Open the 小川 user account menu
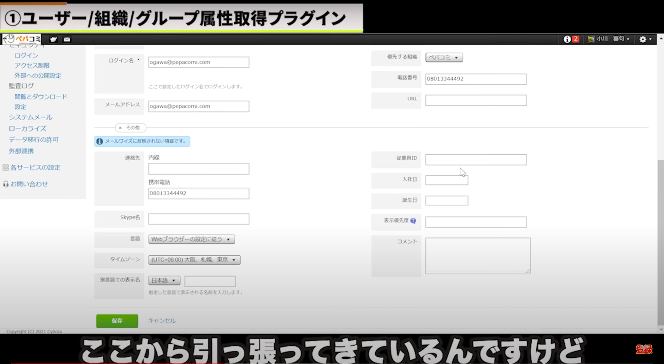 point(609,40)
